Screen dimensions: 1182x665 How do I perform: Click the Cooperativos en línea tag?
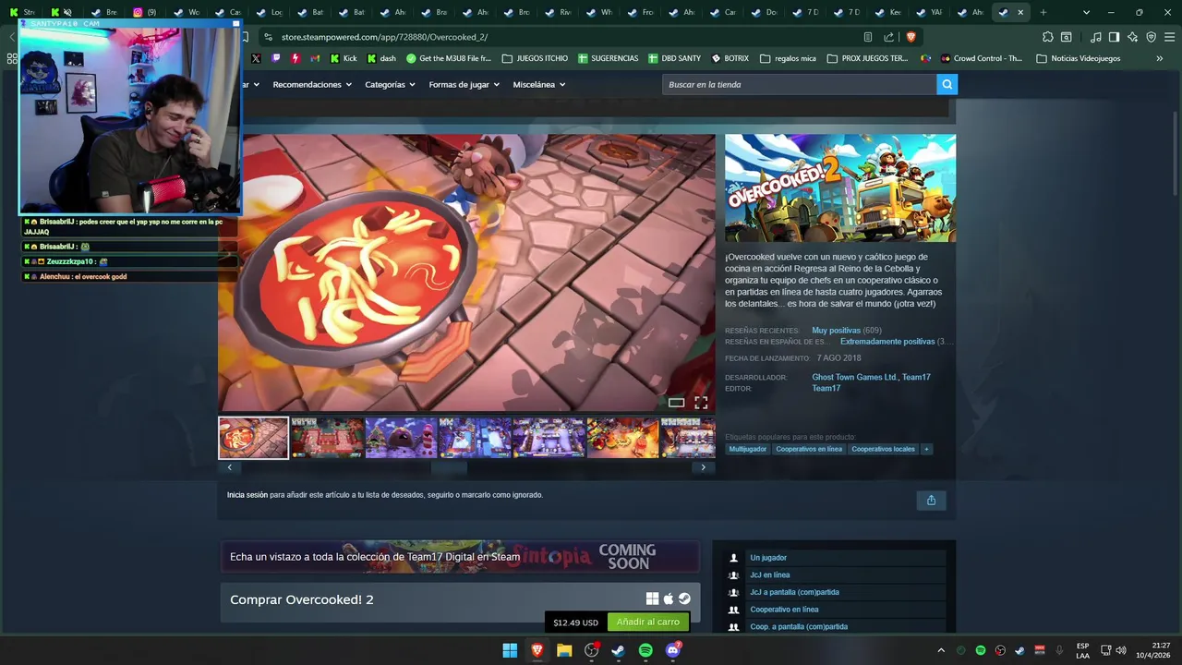pos(809,449)
